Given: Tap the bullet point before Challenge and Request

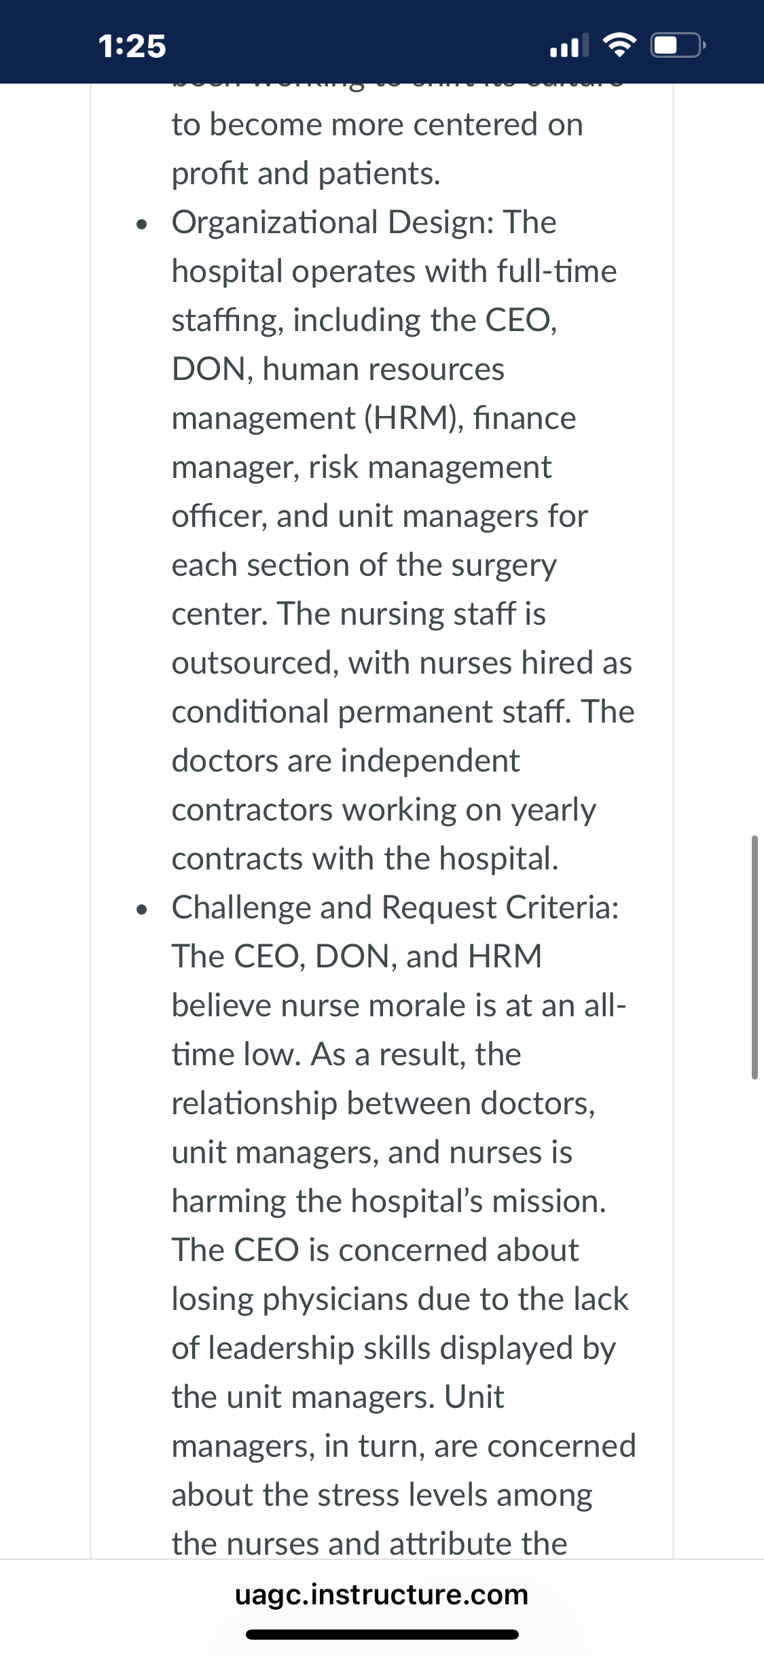Looking at the screenshot, I should pyautogui.click(x=141, y=910).
